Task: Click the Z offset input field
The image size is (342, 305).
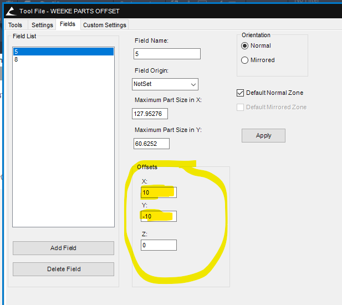Action: (x=159, y=245)
